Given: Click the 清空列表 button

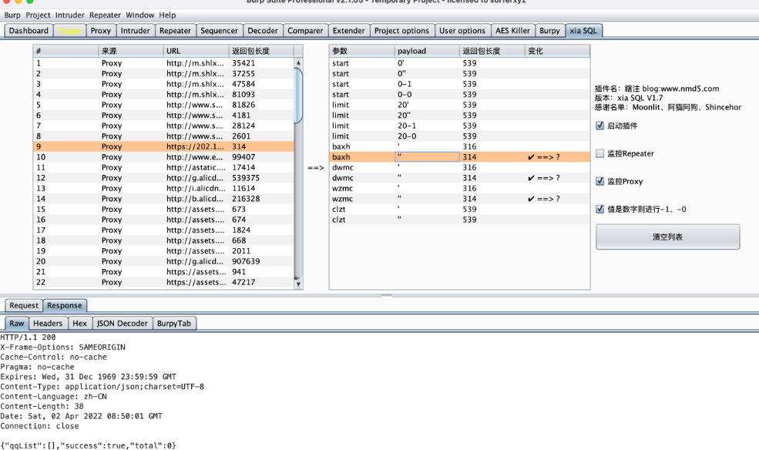Looking at the screenshot, I should [x=667, y=237].
